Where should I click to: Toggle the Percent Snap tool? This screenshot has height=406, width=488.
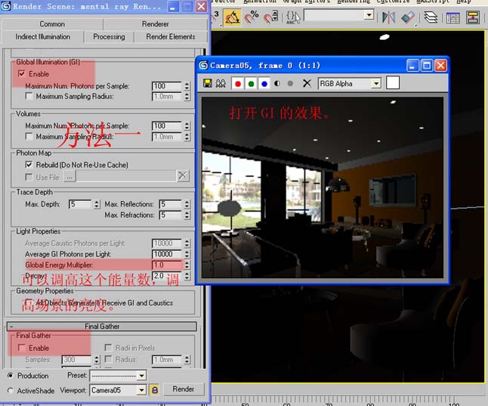251,17
